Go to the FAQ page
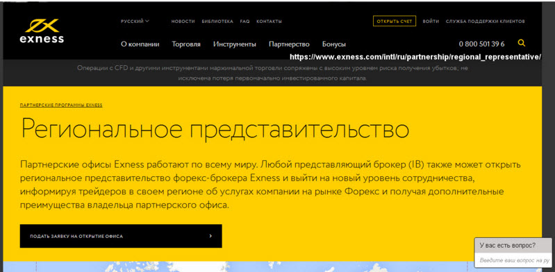The width and height of the screenshot is (555, 272). pyautogui.click(x=245, y=22)
